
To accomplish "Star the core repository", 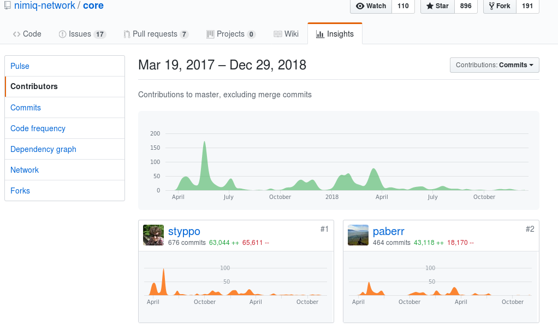I will point(438,6).
